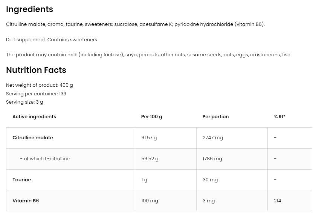The width and height of the screenshot is (319, 217).
Task: Click the Ingredients heading
Action: click(x=29, y=9)
